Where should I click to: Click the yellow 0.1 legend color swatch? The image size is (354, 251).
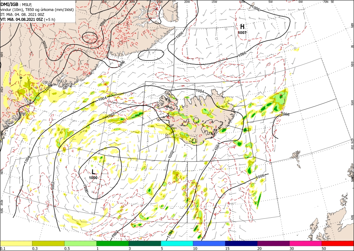pos(16,244)
